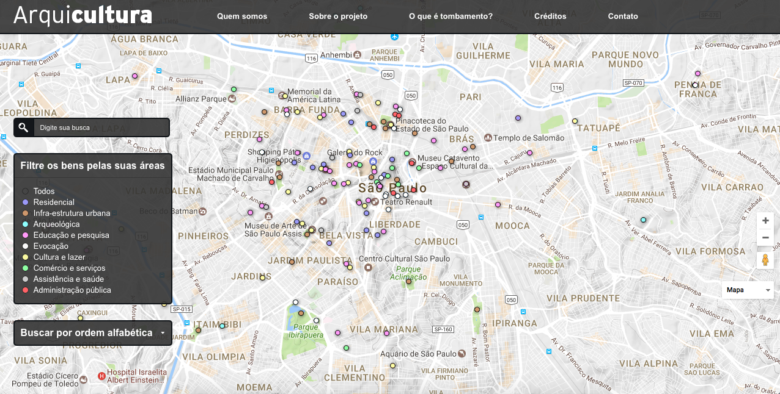Click the Pinacoteca do Estado de São Paulo label
This screenshot has height=394, width=780.
[432, 125]
